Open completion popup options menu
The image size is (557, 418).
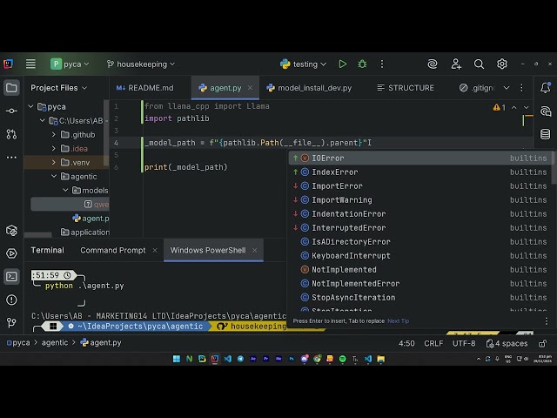547,321
